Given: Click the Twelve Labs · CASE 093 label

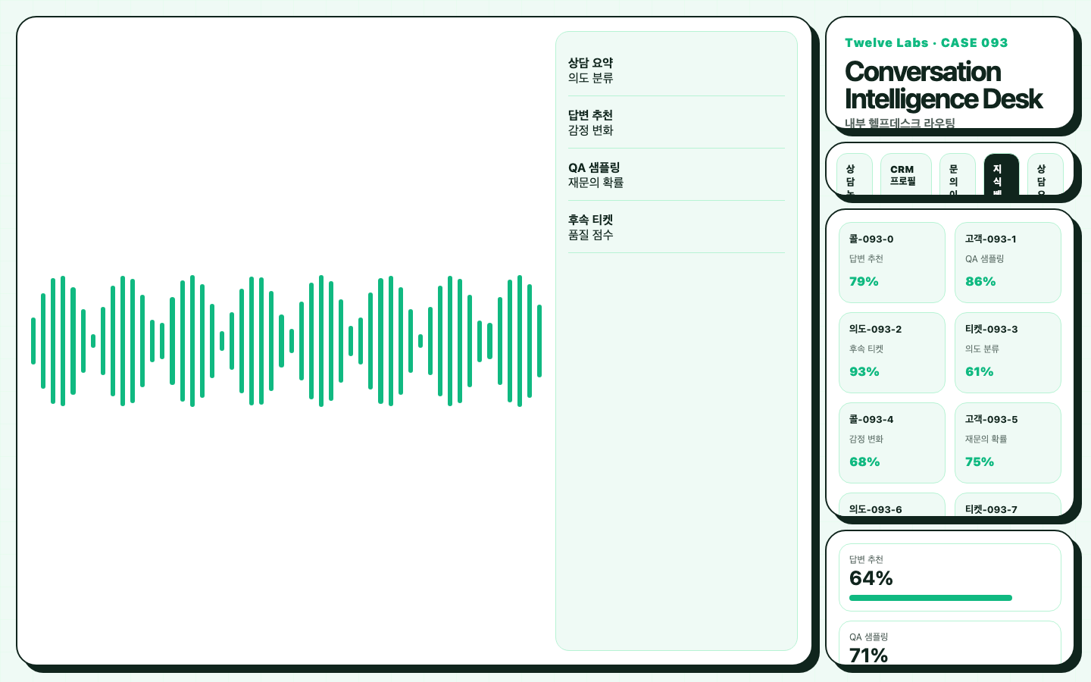Looking at the screenshot, I should [927, 42].
